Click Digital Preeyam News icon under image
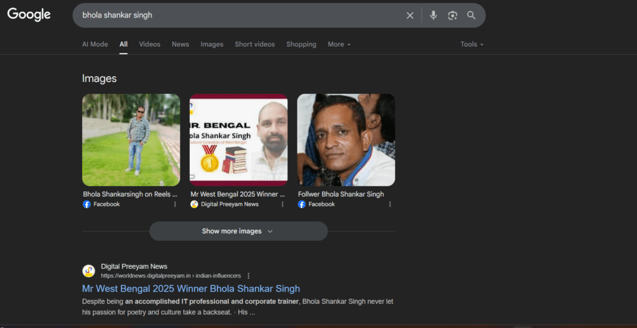 (194, 204)
